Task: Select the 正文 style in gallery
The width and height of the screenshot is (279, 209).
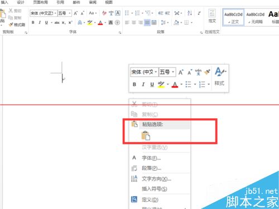Action: tap(233, 18)
